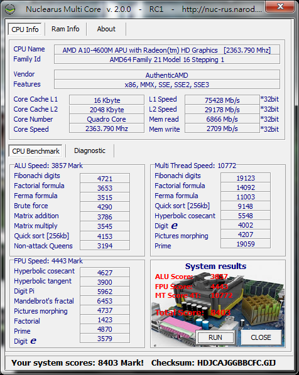
Task: Click the ALU Fibonachi digits score 4721
Action: point(105,179)
